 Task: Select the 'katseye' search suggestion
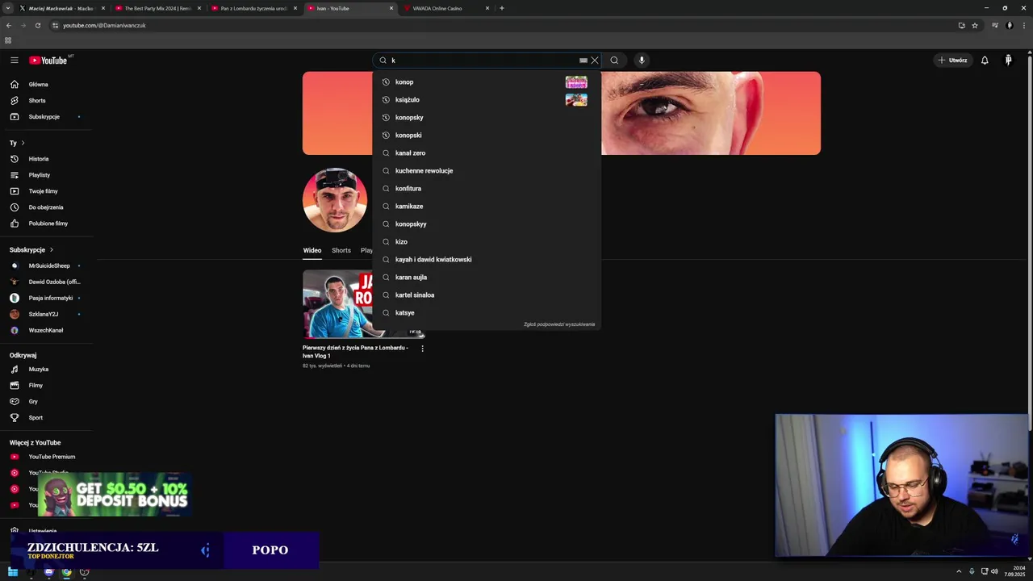tap(487, 313)
